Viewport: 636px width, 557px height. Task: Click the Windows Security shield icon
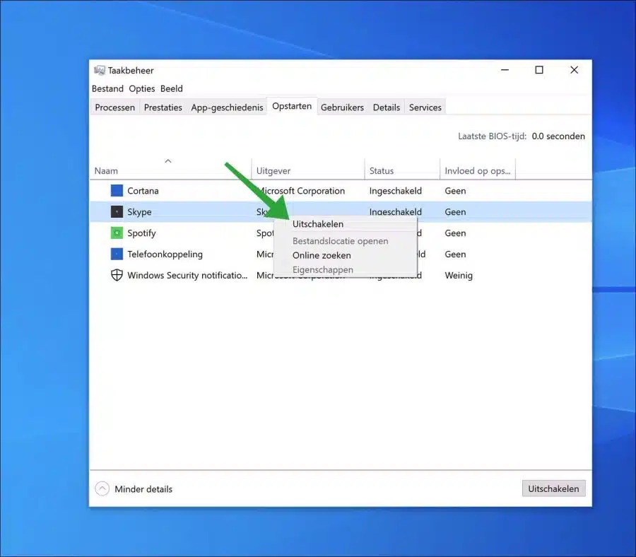click(117, 275)
